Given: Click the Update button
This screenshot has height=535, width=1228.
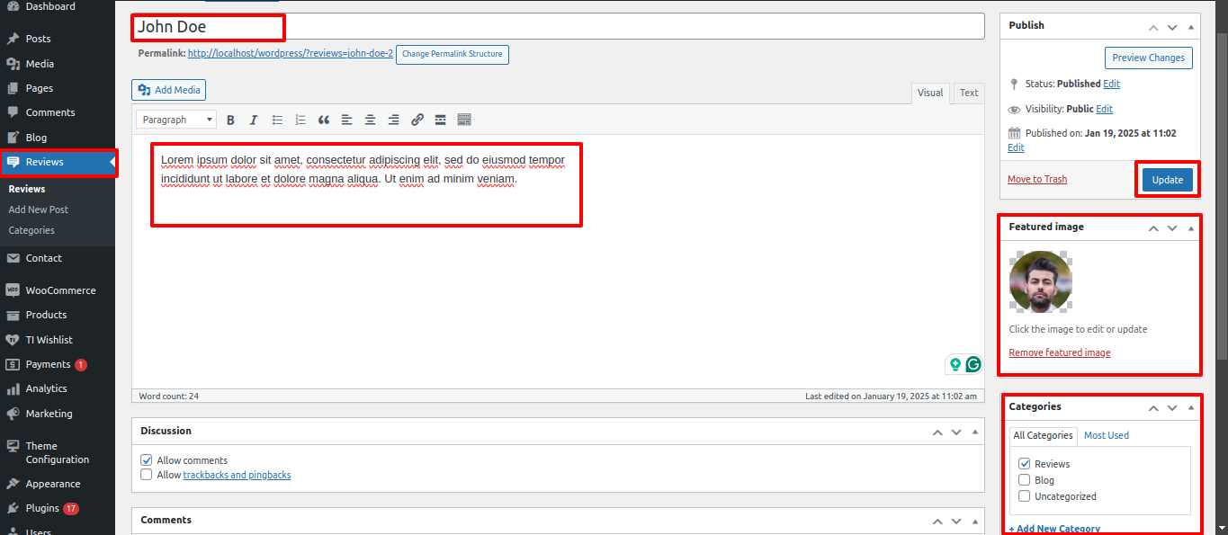Looking at the screenshot, I should (x=1167, y=180).
